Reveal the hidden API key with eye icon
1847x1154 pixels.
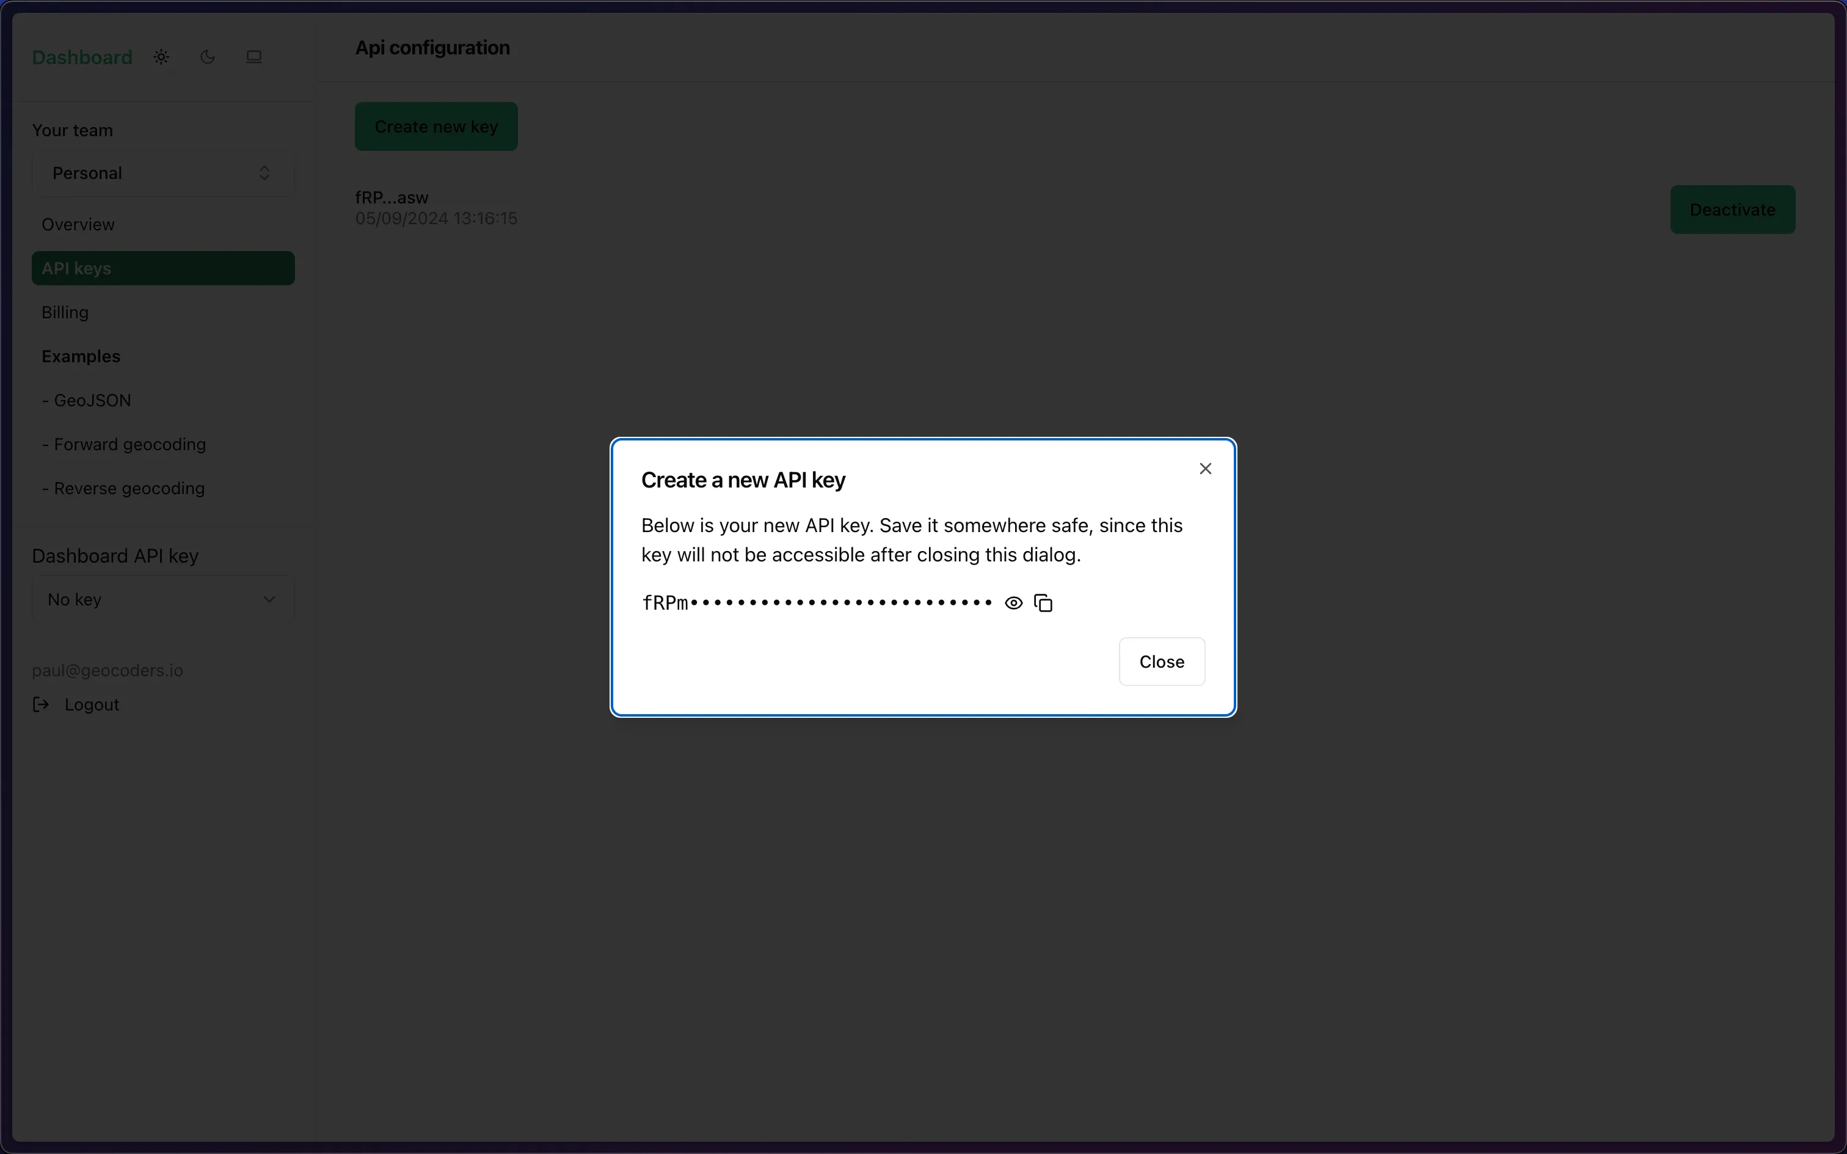pos(1013,603)
